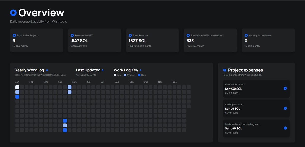
Task: Click the 'Since April 18th' text
Action: point(79,46)
